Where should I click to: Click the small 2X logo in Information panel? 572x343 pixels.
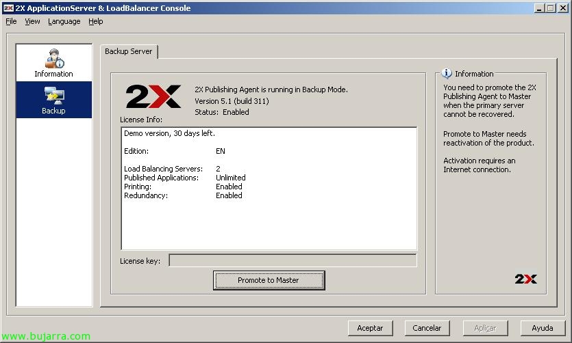point(525,279)
